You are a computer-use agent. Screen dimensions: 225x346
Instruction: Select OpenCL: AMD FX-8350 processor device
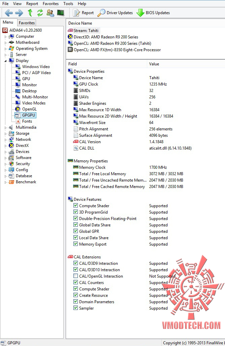tap(114, 50)
